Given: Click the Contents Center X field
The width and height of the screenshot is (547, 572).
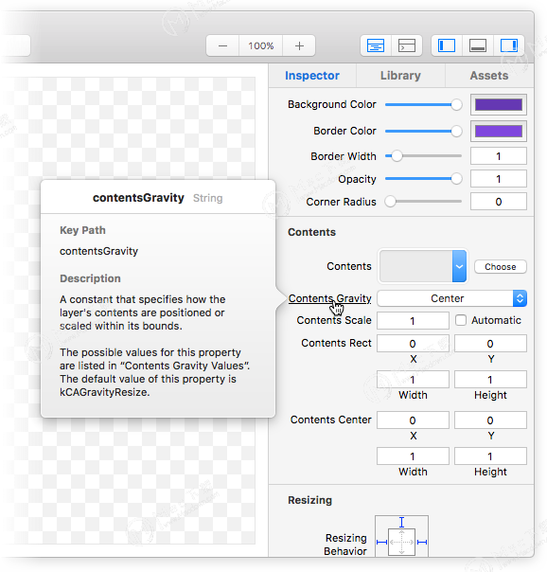Looking at the screenshot, I should coord(413,420).
